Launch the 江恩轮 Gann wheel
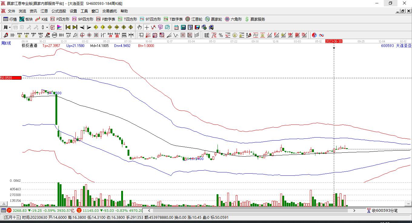The height and width of the screenshot is (223, 412). tap(194, 19)
